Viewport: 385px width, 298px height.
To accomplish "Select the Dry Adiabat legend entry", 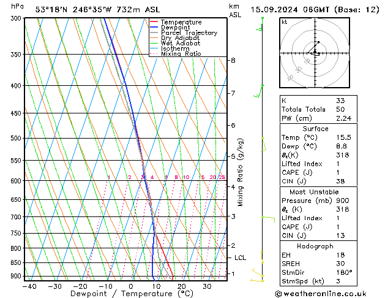I will 180,38.
